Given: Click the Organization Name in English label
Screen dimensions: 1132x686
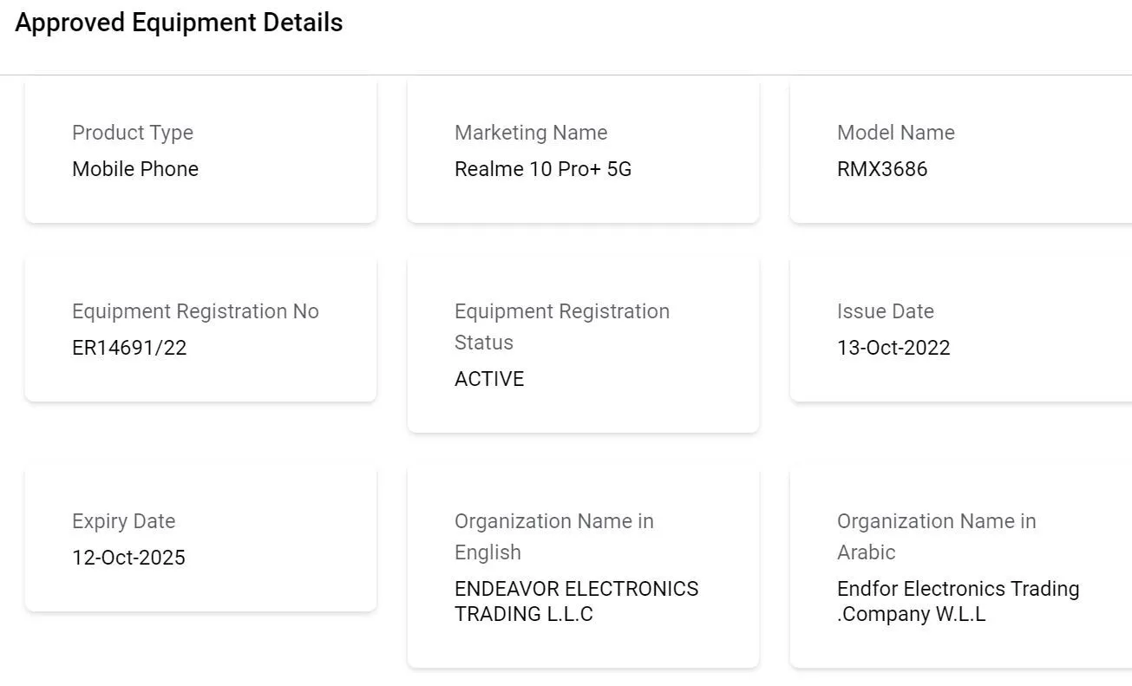Looking at the screenshot, I should 553,536.
